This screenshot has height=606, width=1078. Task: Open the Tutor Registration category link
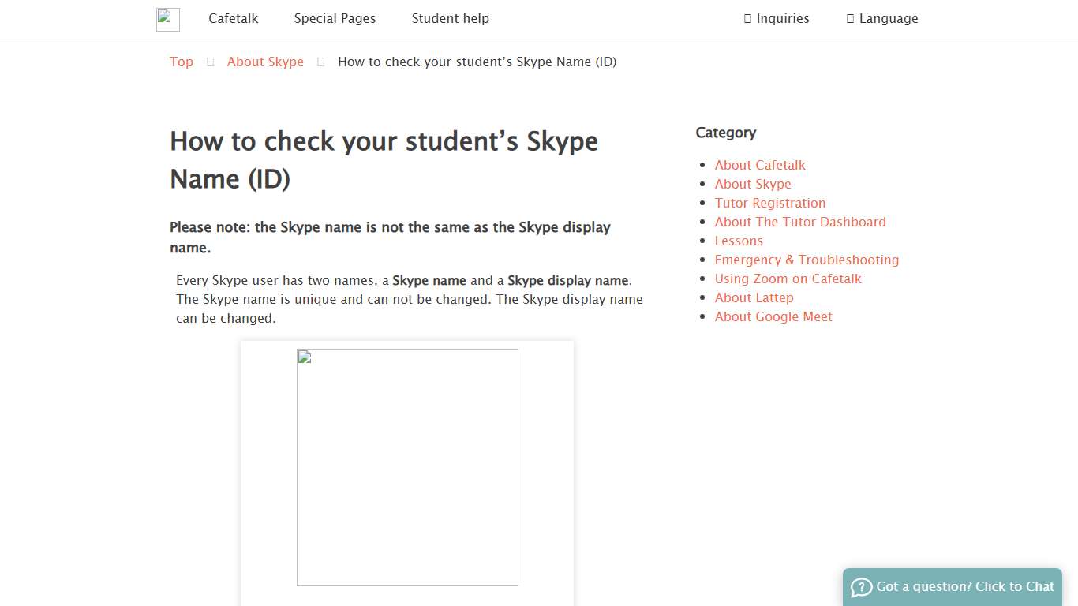pyautogui.click(x=770, y=203)
